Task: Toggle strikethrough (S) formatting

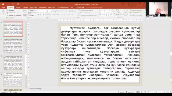Action: [46, 14]
